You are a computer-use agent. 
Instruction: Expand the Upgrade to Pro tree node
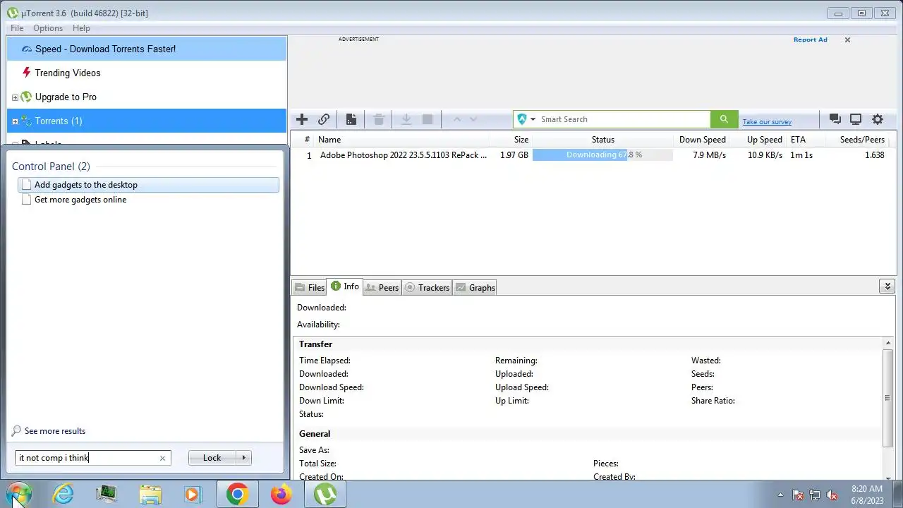tap(15, 97)
